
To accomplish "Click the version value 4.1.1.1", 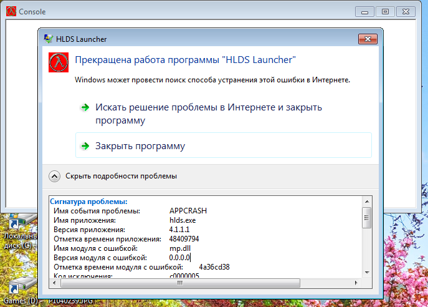I will 179,230.
